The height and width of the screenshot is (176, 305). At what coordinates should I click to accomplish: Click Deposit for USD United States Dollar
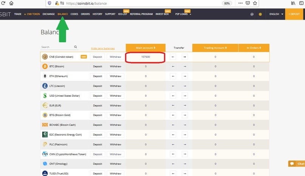[x=98, y=96]
